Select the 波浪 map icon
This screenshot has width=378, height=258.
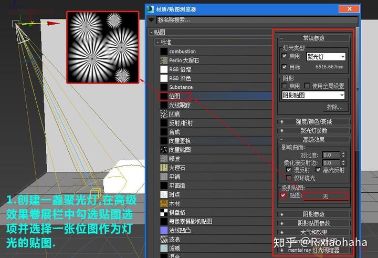point(164,239)
